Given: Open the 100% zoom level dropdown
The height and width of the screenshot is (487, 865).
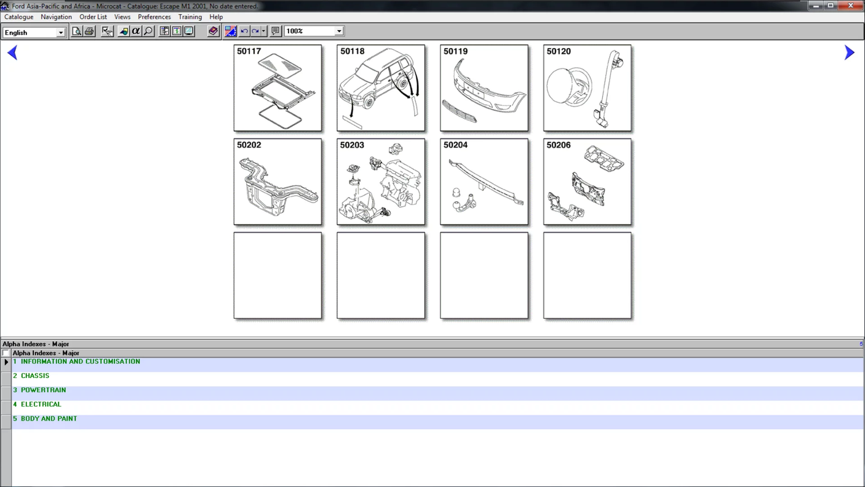Looking at the screenshot, I should click(338, 31).
